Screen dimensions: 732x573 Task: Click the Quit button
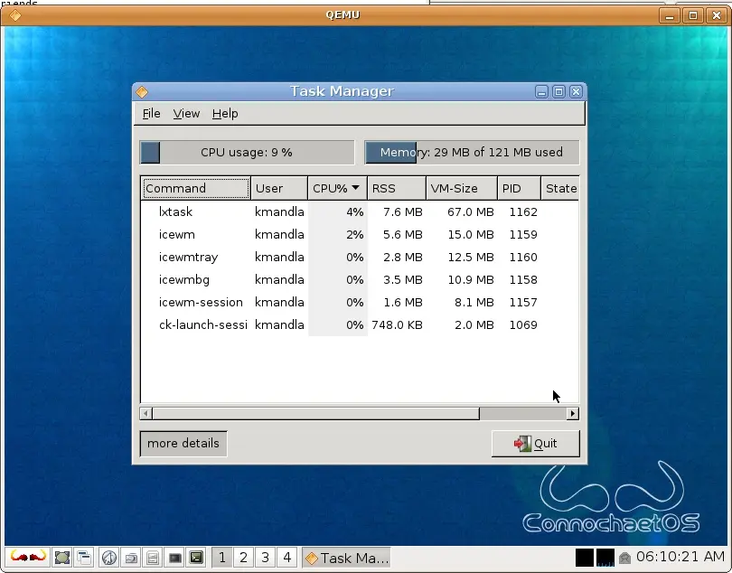536,443
